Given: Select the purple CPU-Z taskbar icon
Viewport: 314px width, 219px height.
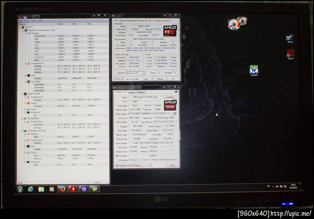Looking at the screenshot, I should [x=84, y=189].
